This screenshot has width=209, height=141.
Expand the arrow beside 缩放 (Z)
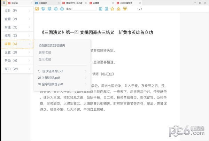[30, 36]
